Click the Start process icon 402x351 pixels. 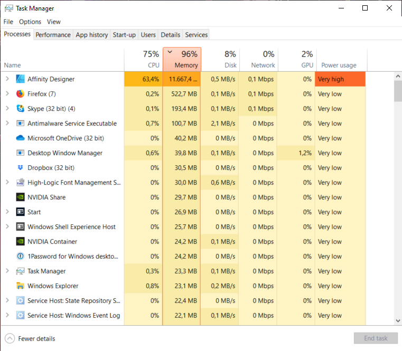20,212
